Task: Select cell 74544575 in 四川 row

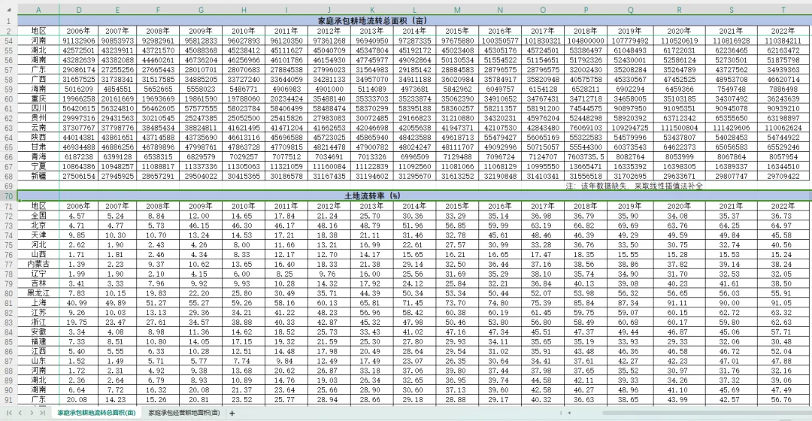Action: pyautogui.click(x=585, y=109)
